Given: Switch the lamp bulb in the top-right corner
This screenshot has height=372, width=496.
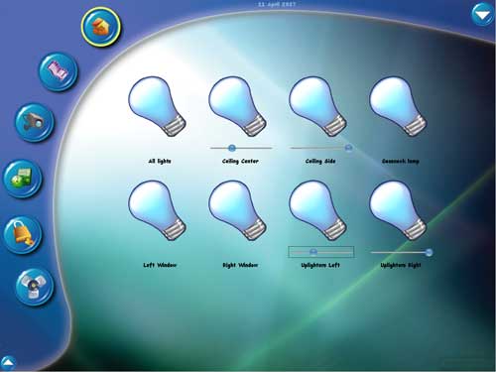Looking at the screenshot, I should click(x=399, y=106).
